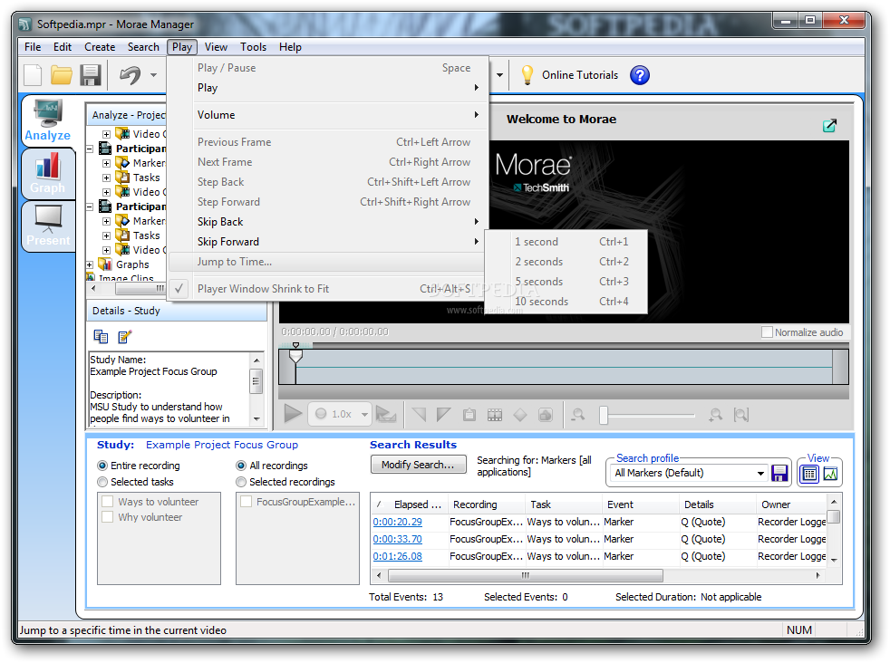Click the zoom out magnifier icon
Screen dimensions: 890x663
pyautogui.click(x=578, y=415)
